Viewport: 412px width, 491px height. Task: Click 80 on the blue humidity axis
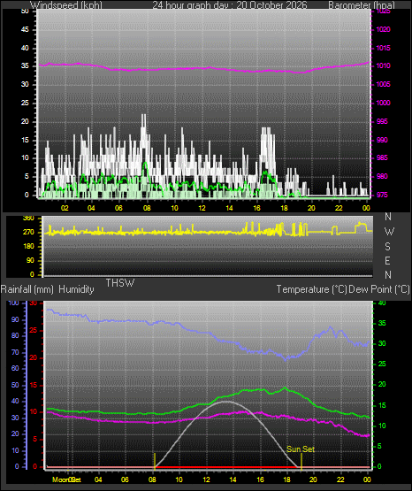(15, 335)
